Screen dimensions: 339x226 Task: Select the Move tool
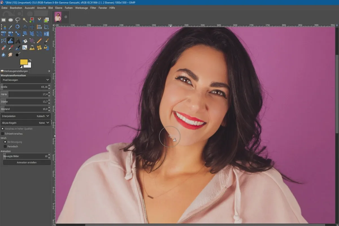click(32, 27)
